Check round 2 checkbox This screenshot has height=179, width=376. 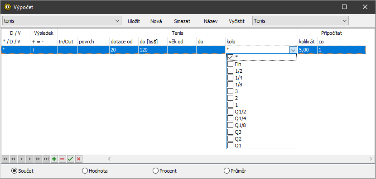(x=230, y=98)
